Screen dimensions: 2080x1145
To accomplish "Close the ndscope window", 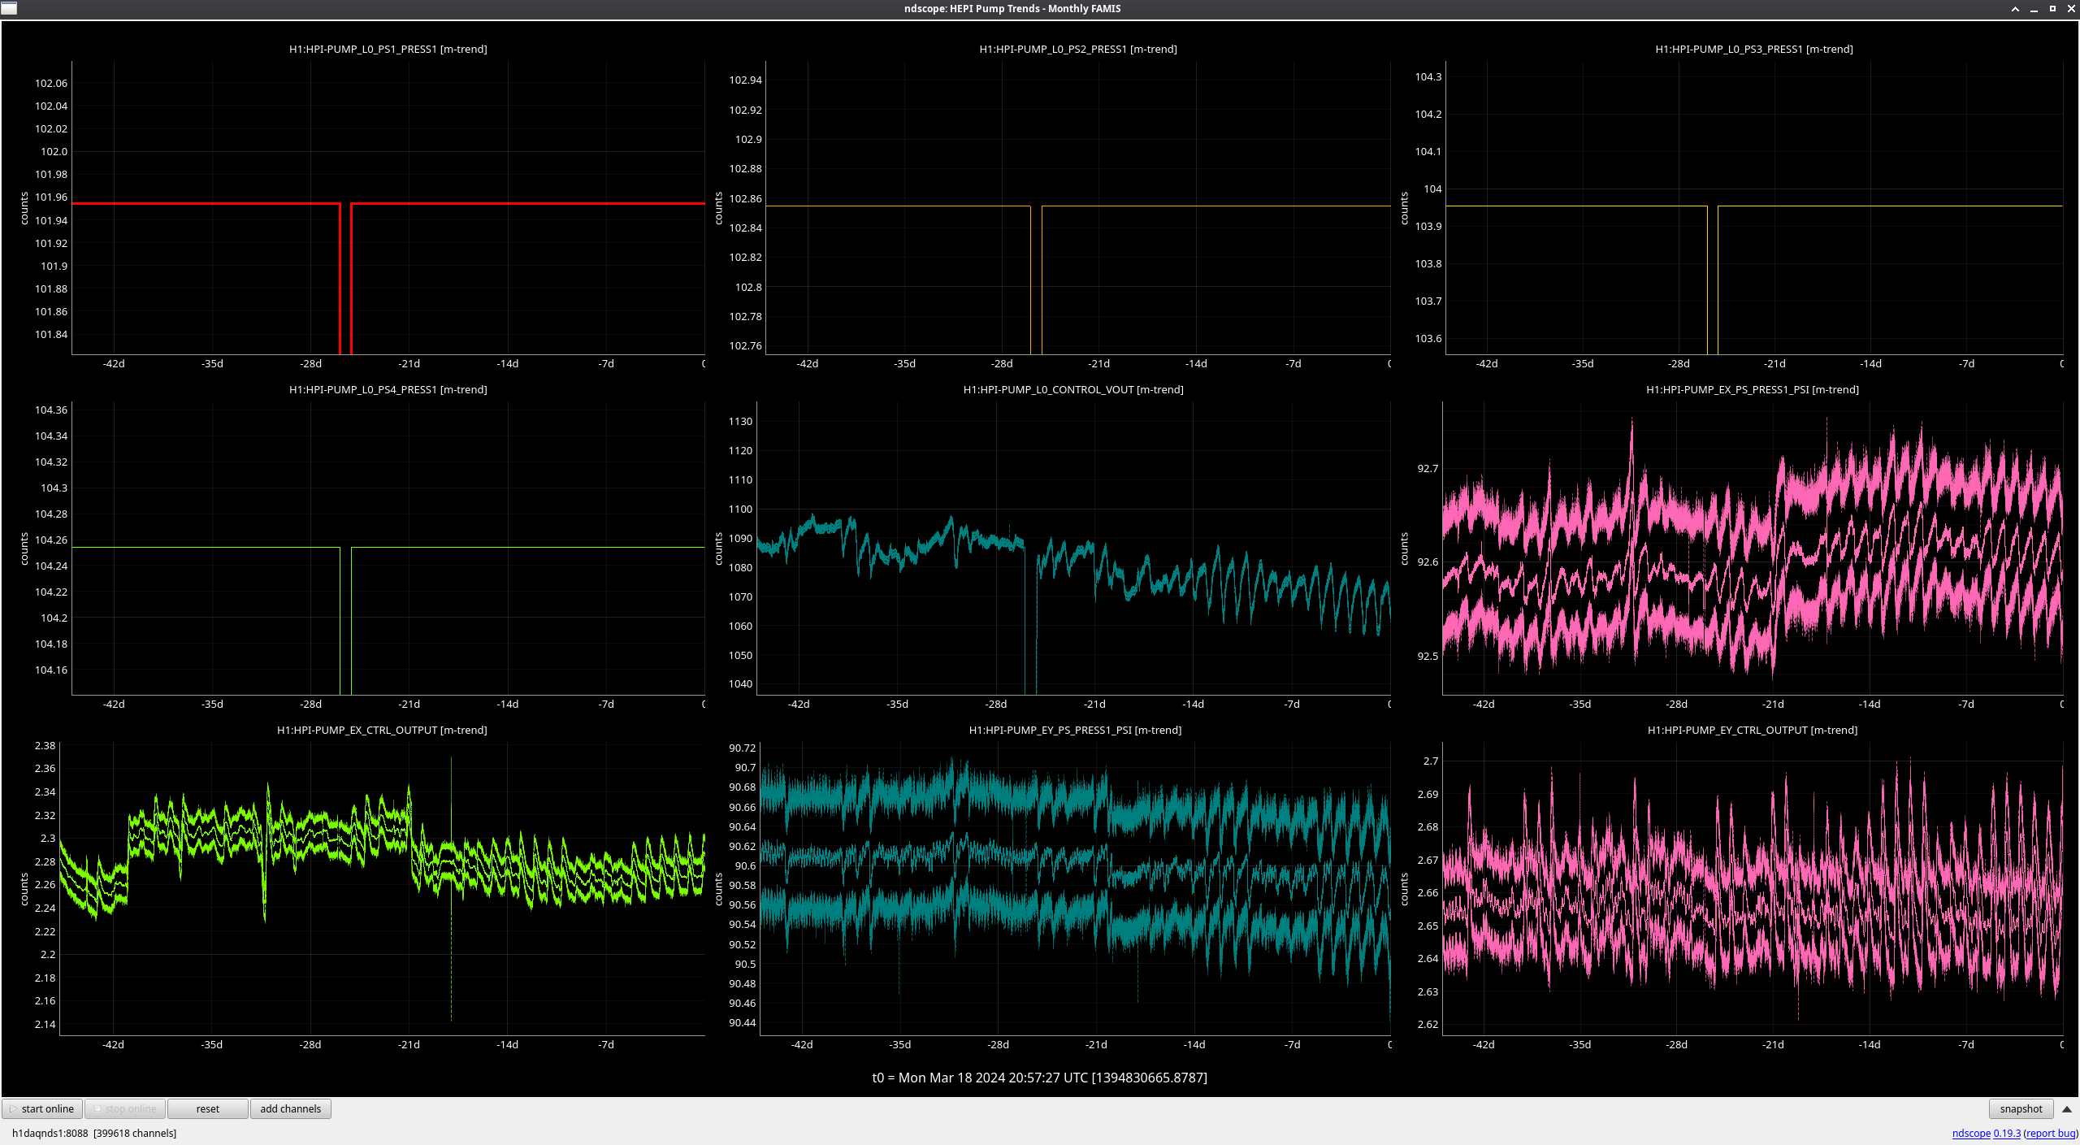I will click(2071, 9).
